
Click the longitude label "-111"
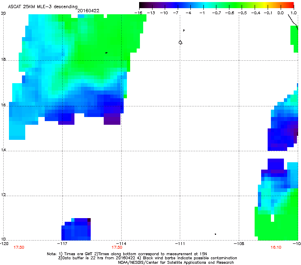(x=180, y=244)
